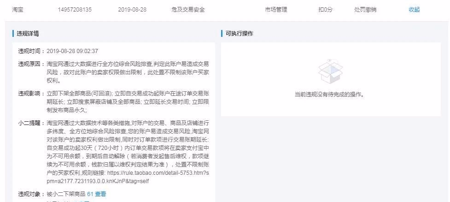Click the 被小二下架商品 text
This screenshot has width=450, height=202.
click(66, 194)
